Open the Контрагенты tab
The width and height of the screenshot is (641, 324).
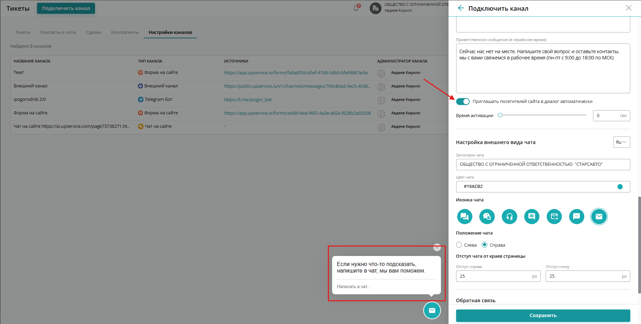pos(125,32)
